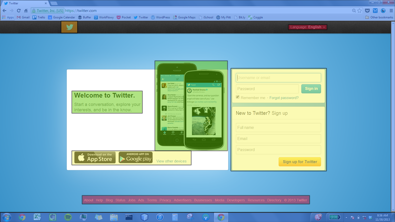Focus the Full name field

point(278,128)
